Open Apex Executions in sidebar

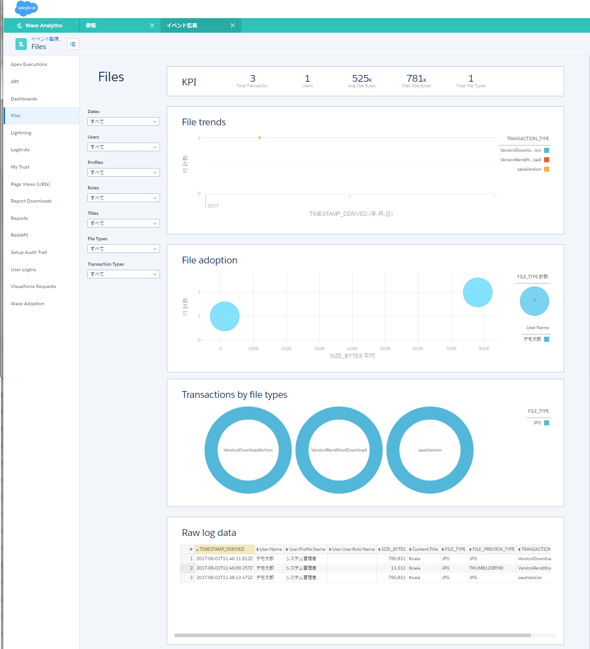click(x=41, y=64)
